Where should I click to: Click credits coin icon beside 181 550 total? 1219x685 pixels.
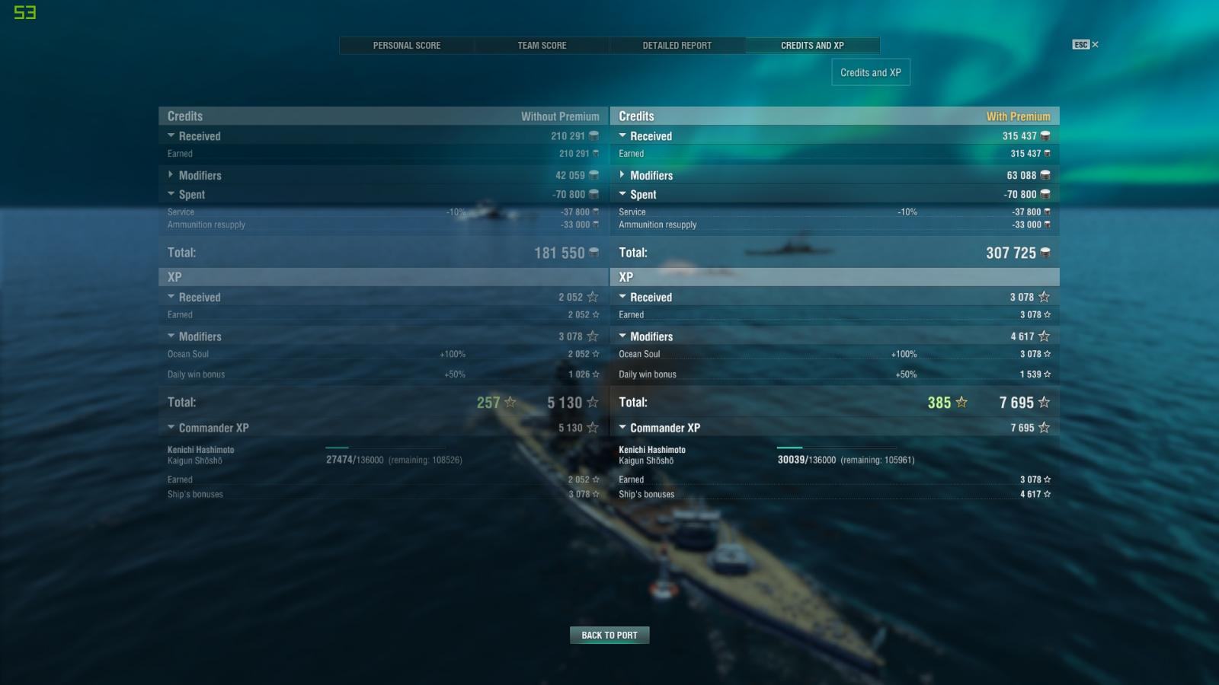(x=594, y=253)
